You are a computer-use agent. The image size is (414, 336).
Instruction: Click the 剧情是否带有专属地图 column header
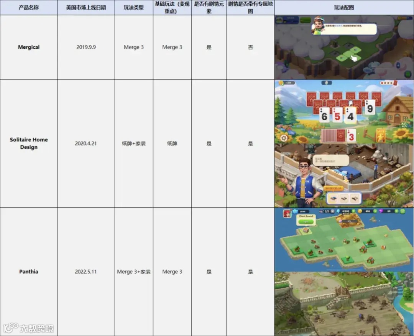[x=250, y=7]
